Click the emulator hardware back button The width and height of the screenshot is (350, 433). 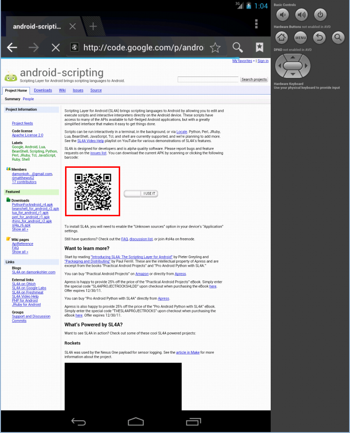point(320,37)
